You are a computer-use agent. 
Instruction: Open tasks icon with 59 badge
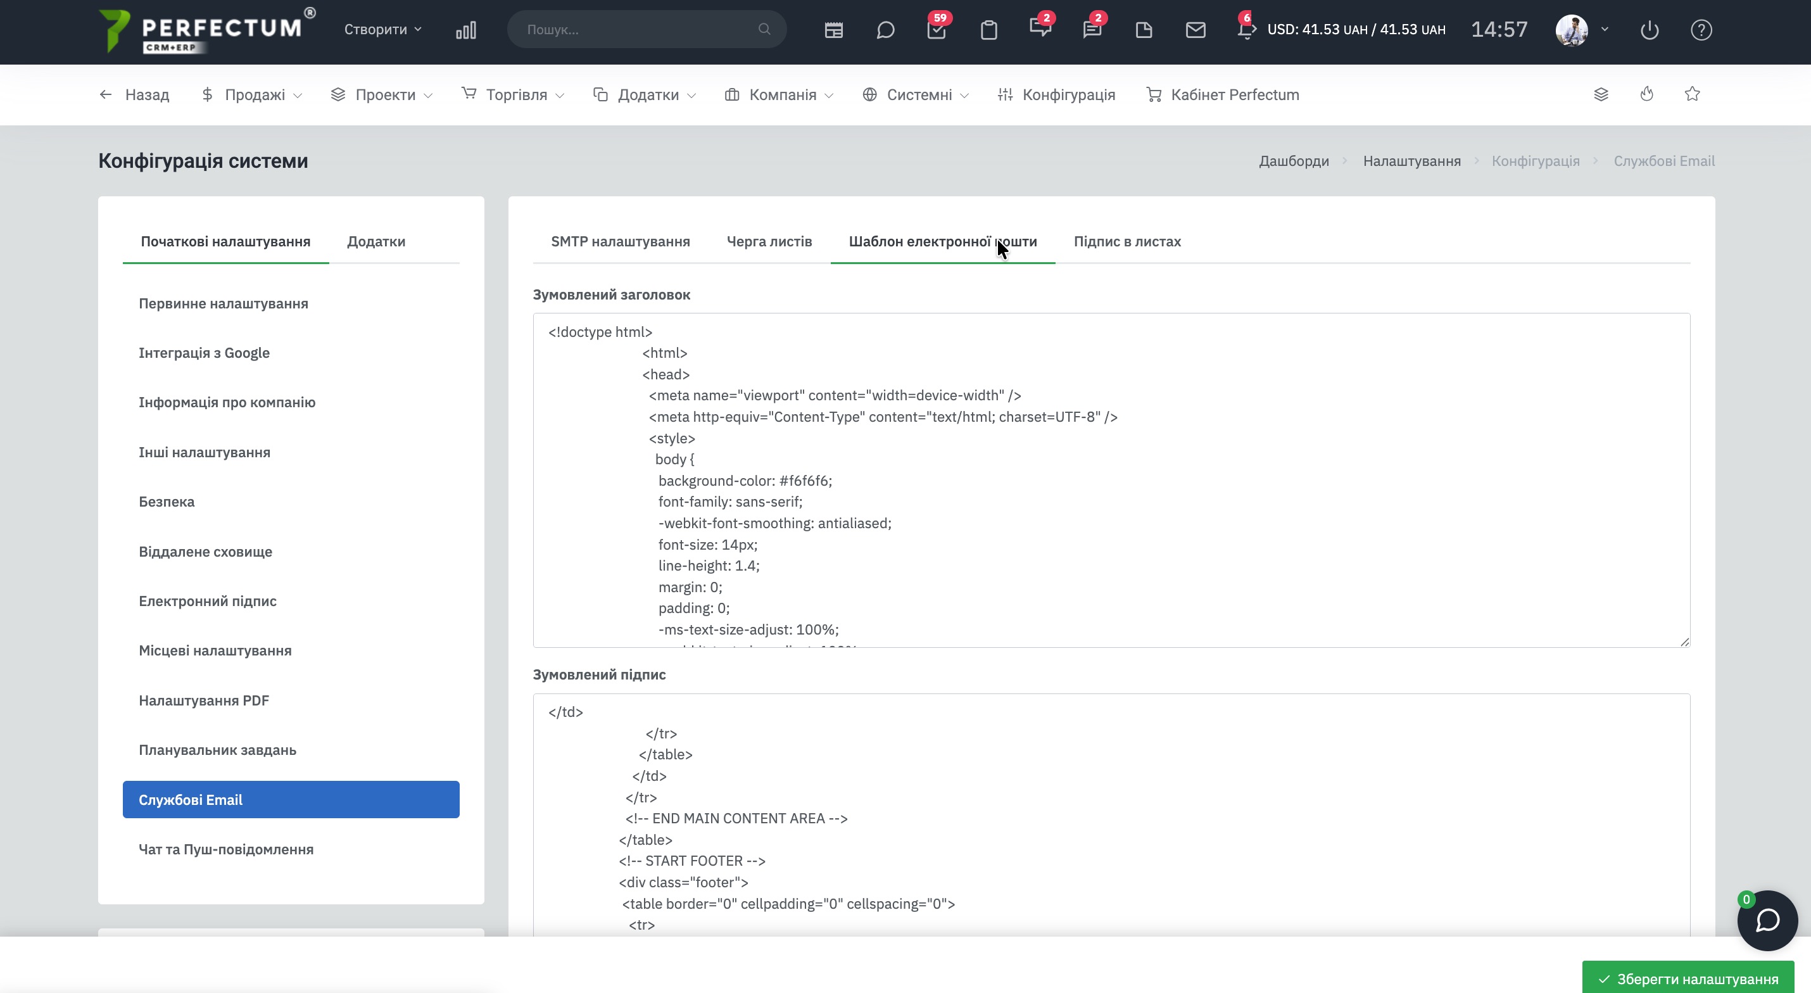[x=937, y=30]
